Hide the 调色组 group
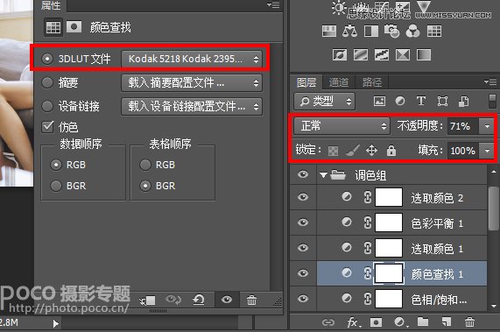500x332 pixels. click(303, 174)
